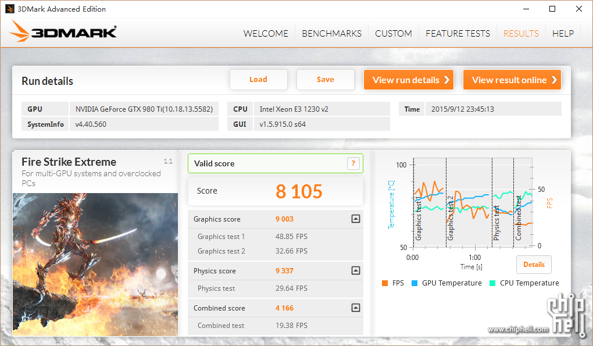This screenshot has width=593, height=346.
Task: Select GUI version v1.5.915.0 s64
Action: 283,124
